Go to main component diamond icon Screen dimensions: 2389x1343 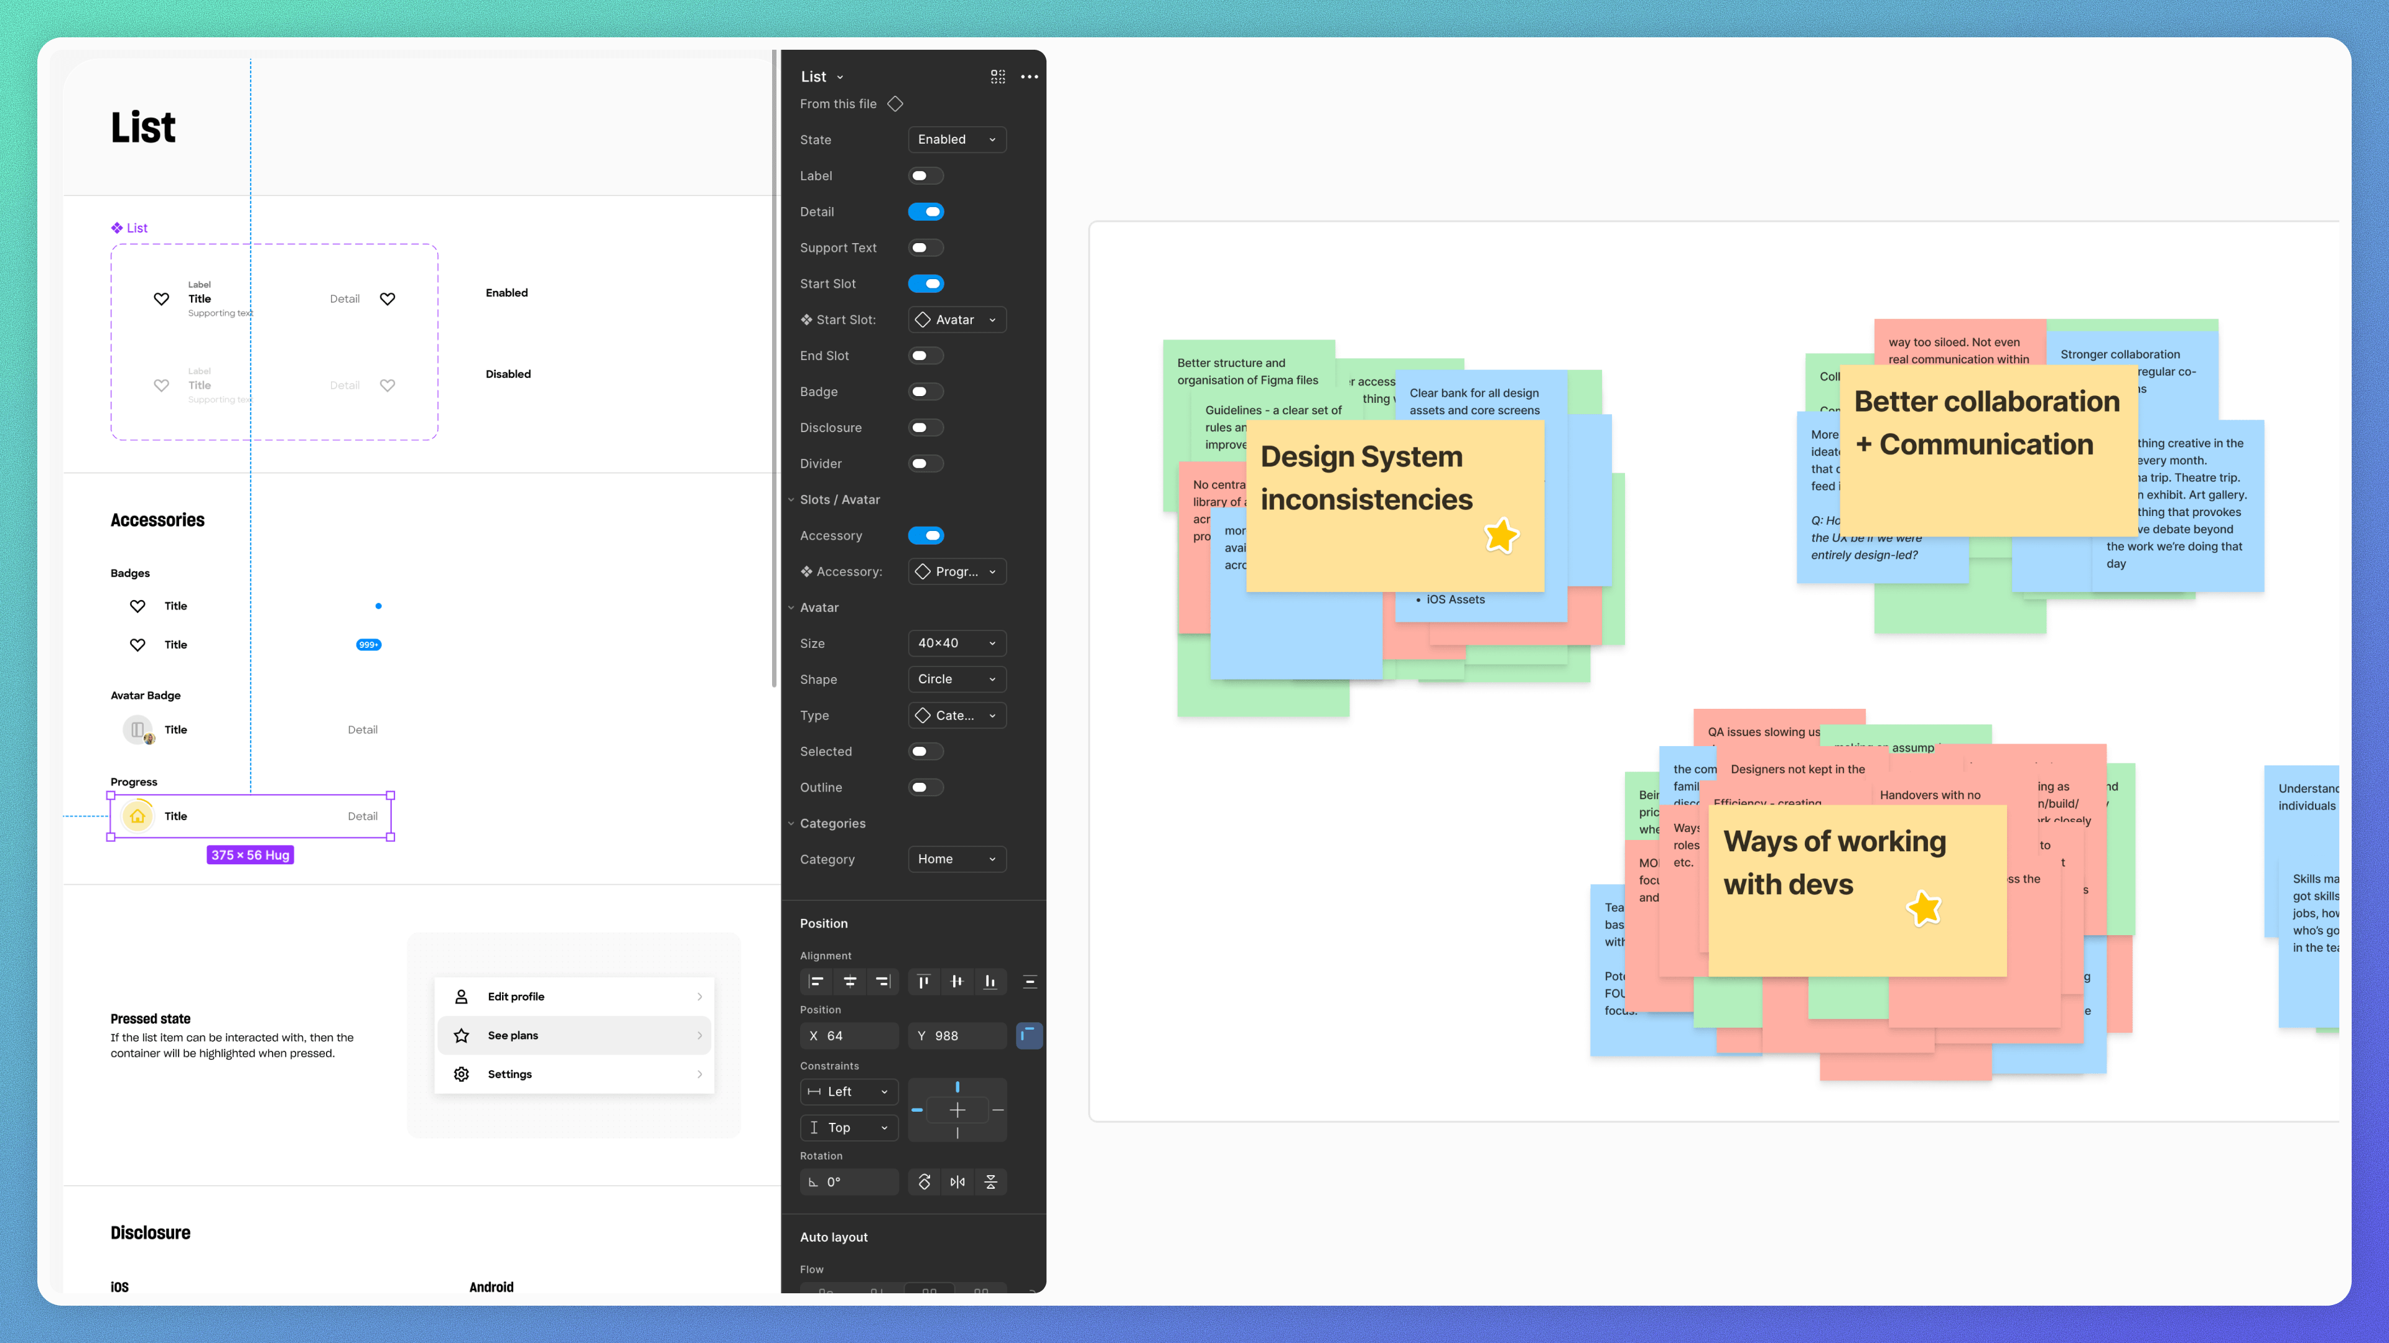[x=895, y=104]
